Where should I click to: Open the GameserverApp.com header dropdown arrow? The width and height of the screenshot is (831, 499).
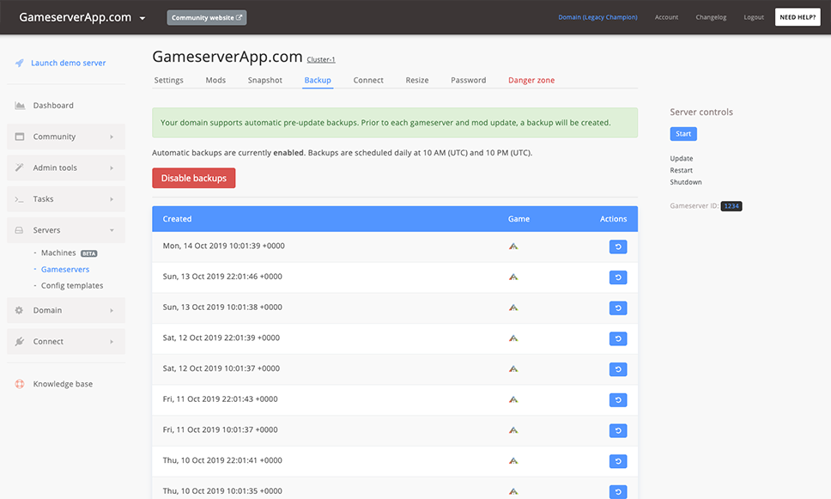(142, 18)
